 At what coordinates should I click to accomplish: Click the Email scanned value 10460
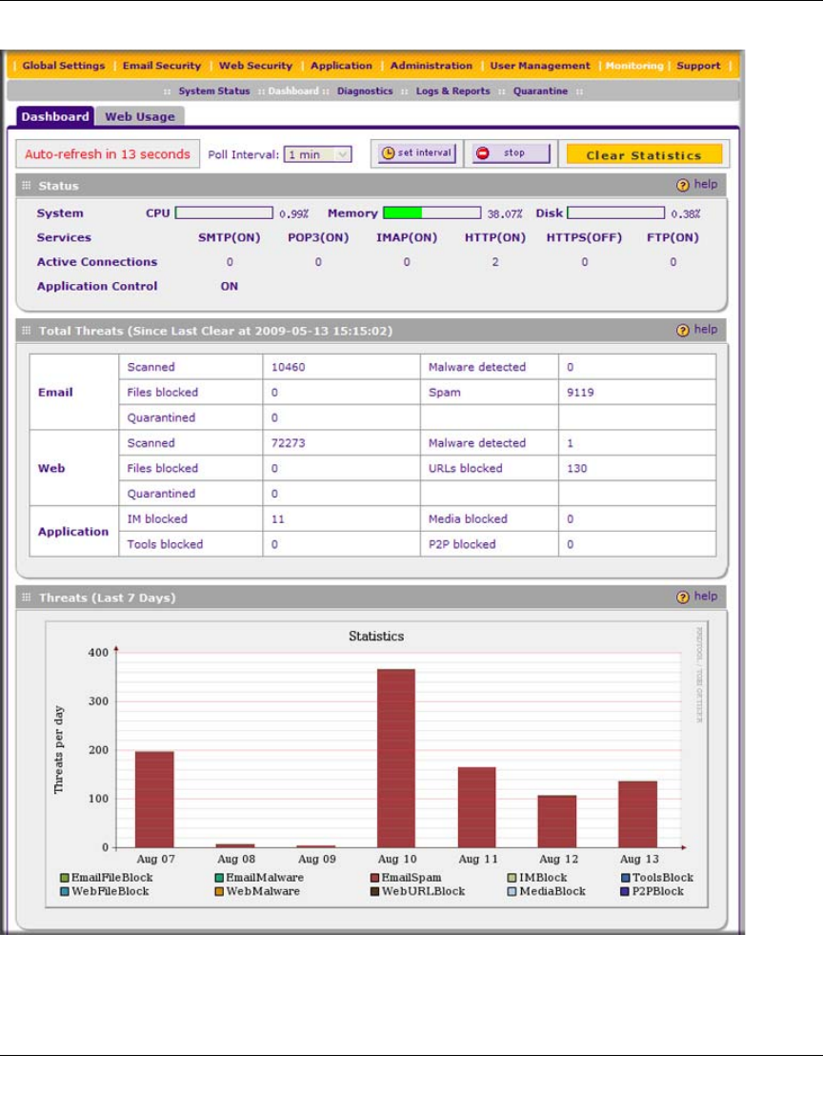click(288, 367)
